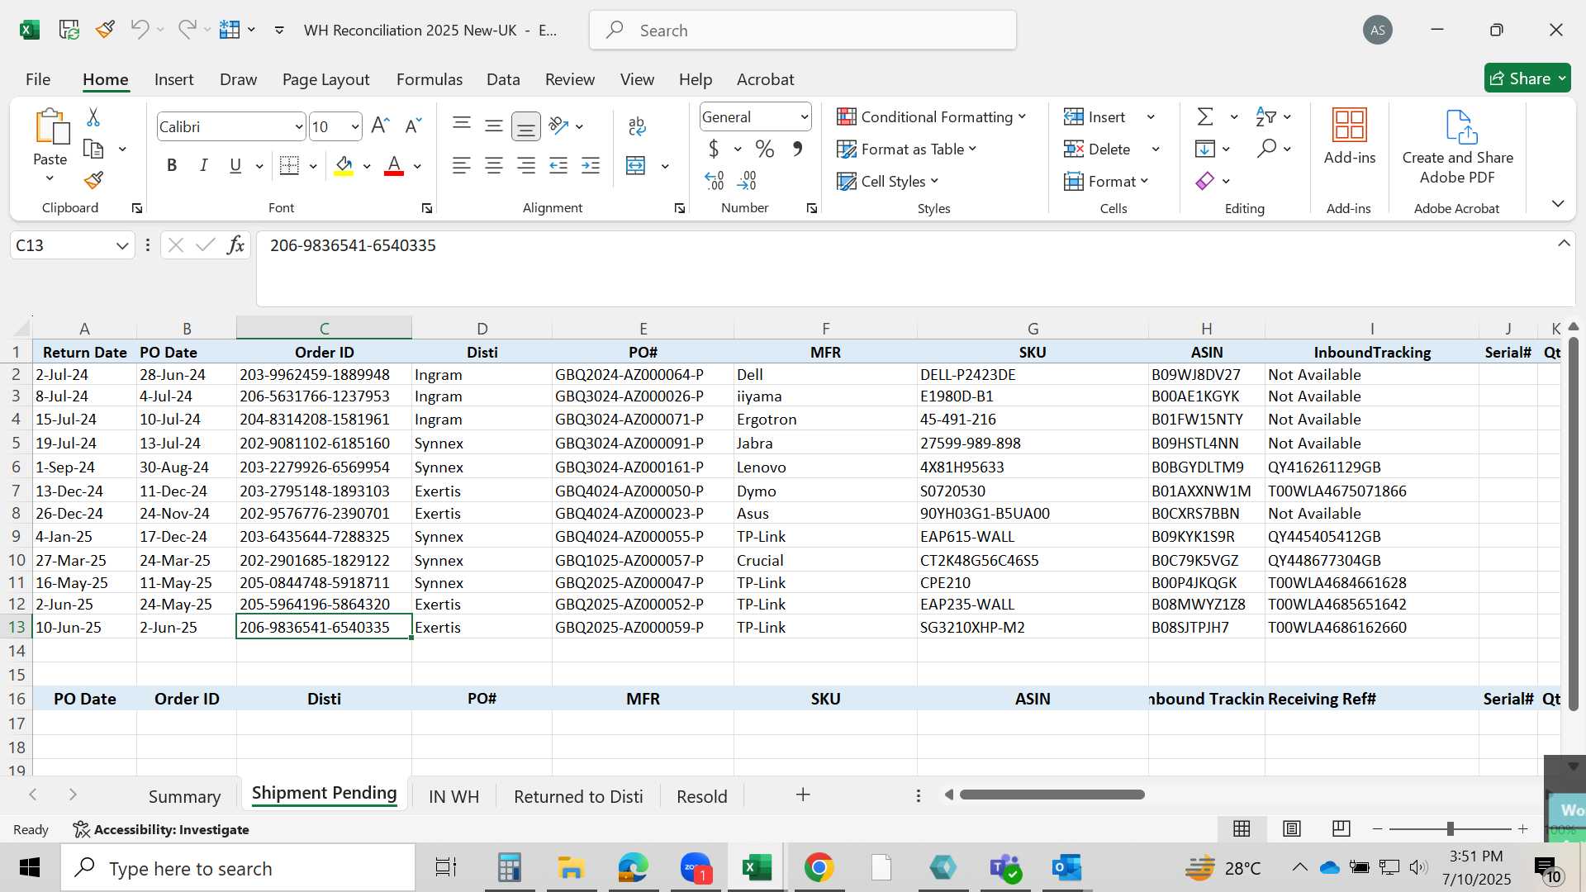1586x892 pixels.
Task: Increase font size with larger A icon
Action: pyautogui.click(x=380, y=126)
